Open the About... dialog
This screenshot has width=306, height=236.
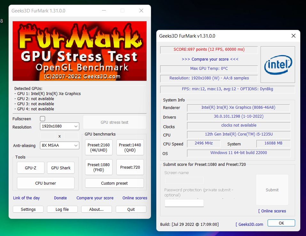97,209
